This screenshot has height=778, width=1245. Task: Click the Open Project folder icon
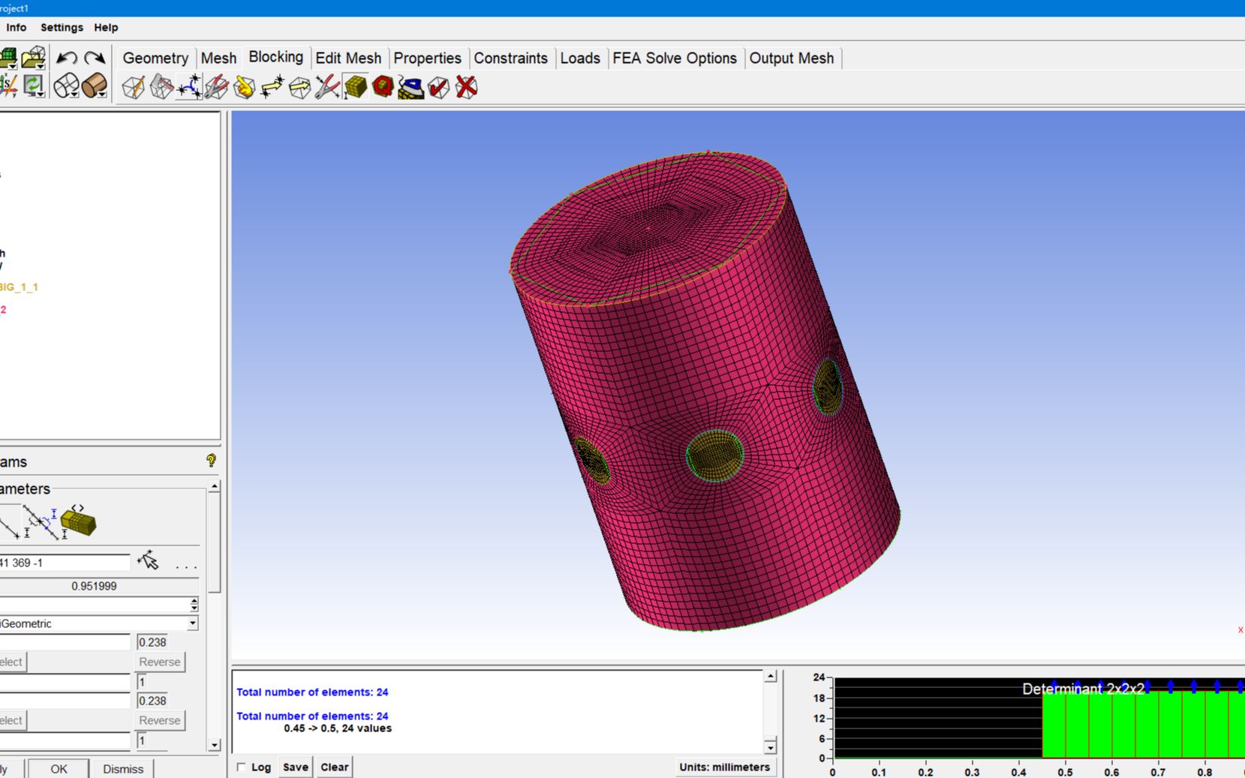pyautogui.click(x=34, y=58)
